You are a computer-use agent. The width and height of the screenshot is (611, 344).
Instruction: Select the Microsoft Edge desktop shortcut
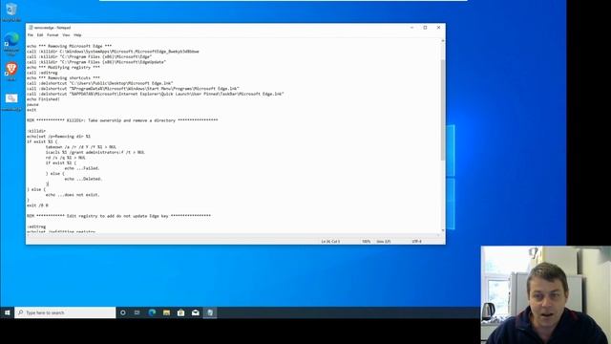[11, 44]
